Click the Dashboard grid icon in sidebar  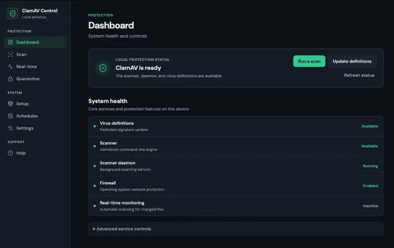pos(10,42)
